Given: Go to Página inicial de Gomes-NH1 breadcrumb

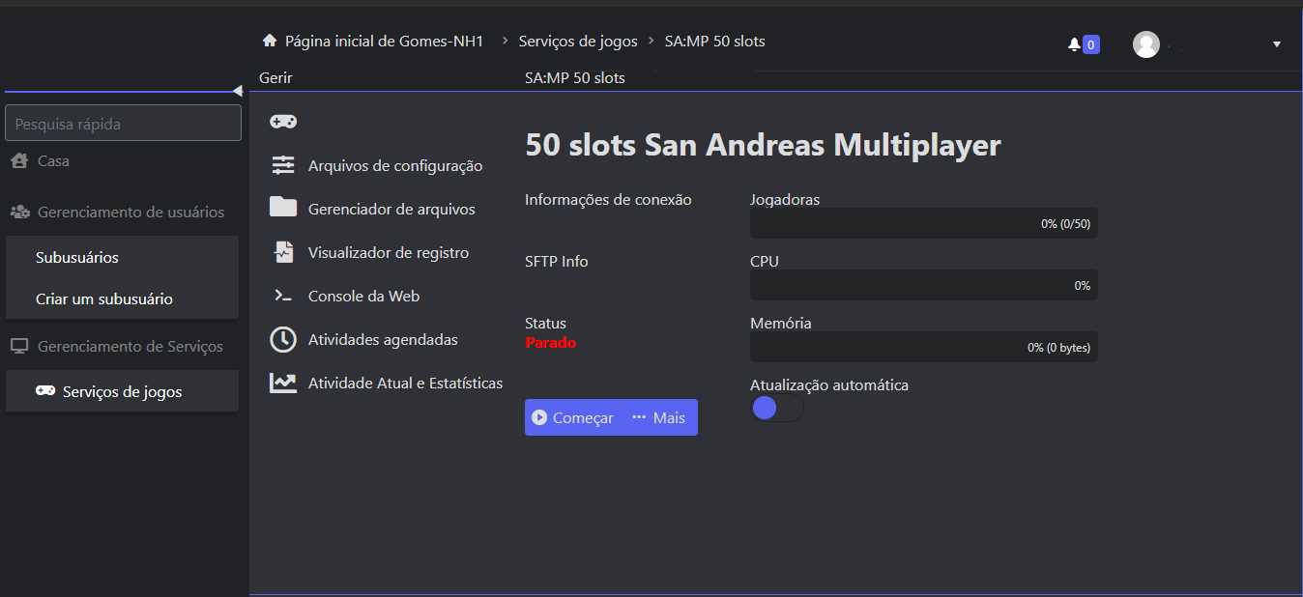Looking at the screenshot, I should [x=384, y=41].
